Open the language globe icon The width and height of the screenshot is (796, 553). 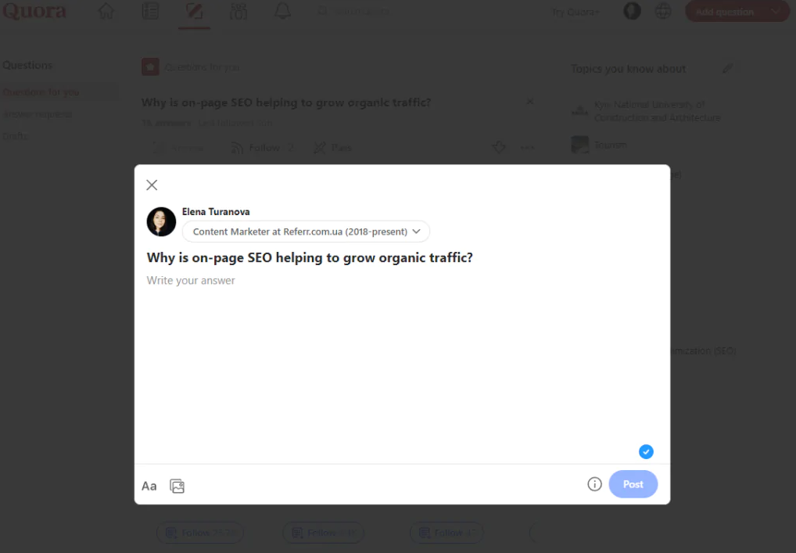pos(663,11)
